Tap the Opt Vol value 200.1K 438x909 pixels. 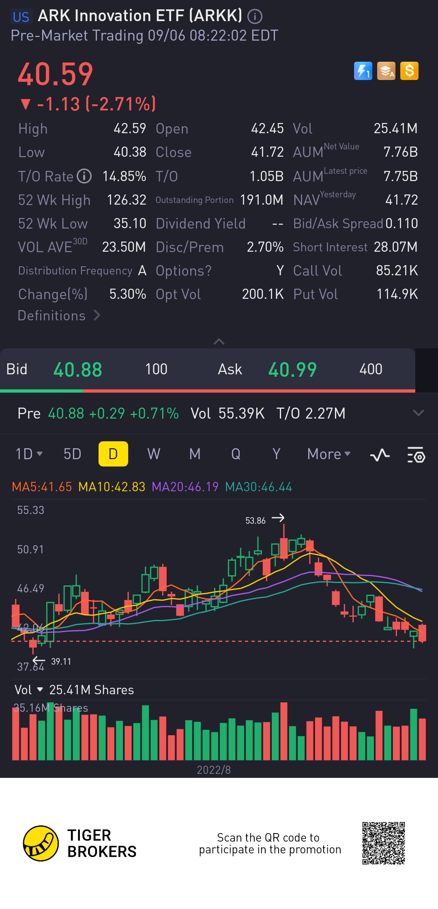263,294
